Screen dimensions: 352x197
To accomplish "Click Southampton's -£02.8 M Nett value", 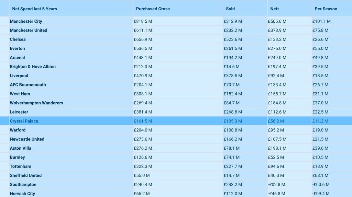I will tap(276, 185).
